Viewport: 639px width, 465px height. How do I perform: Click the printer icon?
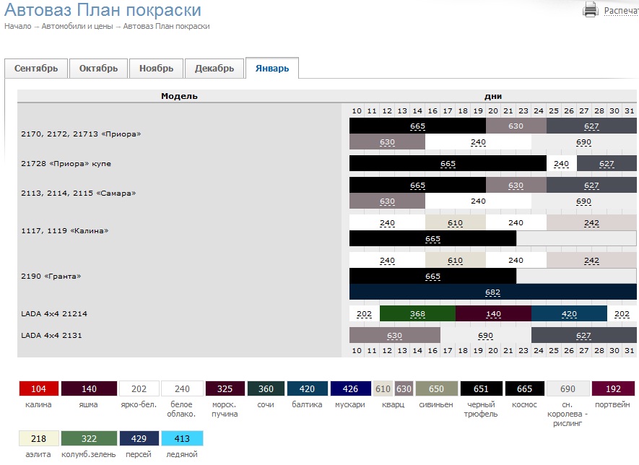(x=590, y=9)
